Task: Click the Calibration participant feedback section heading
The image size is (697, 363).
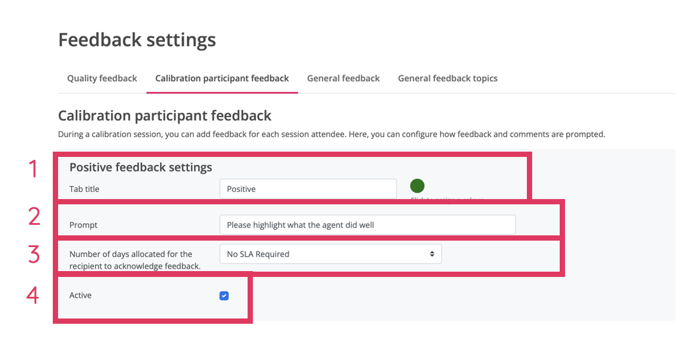Action: click(164, 115)
